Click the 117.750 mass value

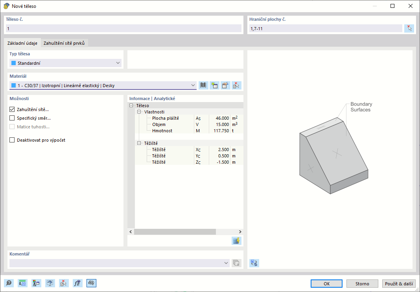[x=222, y=131]
